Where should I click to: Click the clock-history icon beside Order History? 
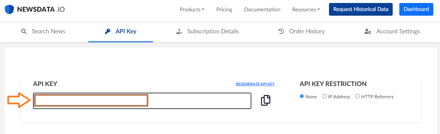point(281,32)
